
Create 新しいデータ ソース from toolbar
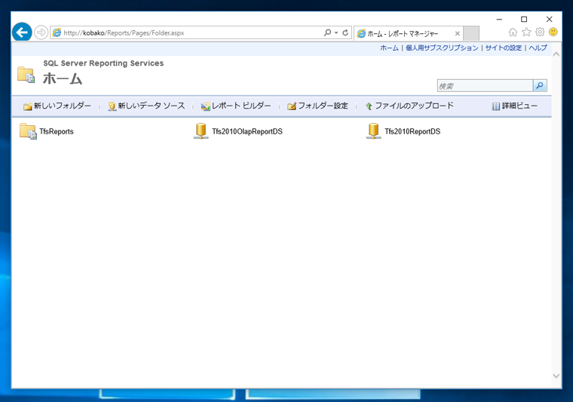click(152, 106)
